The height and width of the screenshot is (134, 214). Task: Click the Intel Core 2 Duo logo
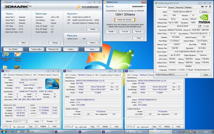point(52,84)
